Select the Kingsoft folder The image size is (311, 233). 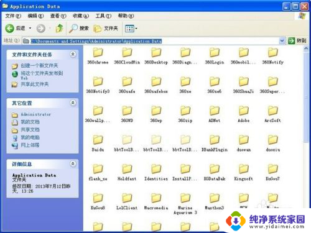click(x=243, y=173)
